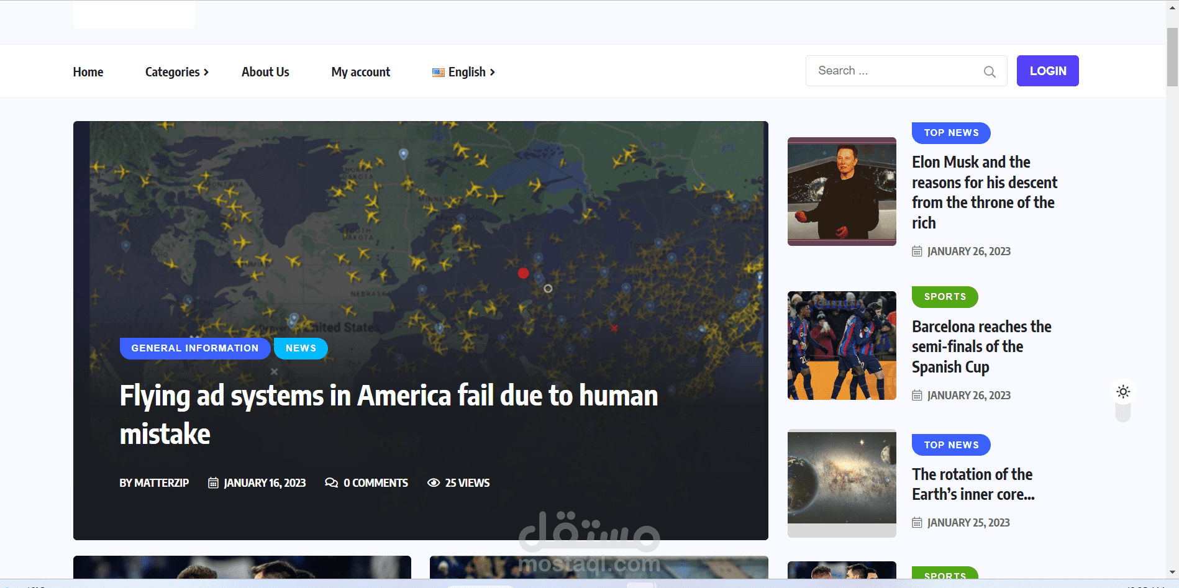Open the General Information category tag
This screenshot has width=1179, height=588.
195,348
